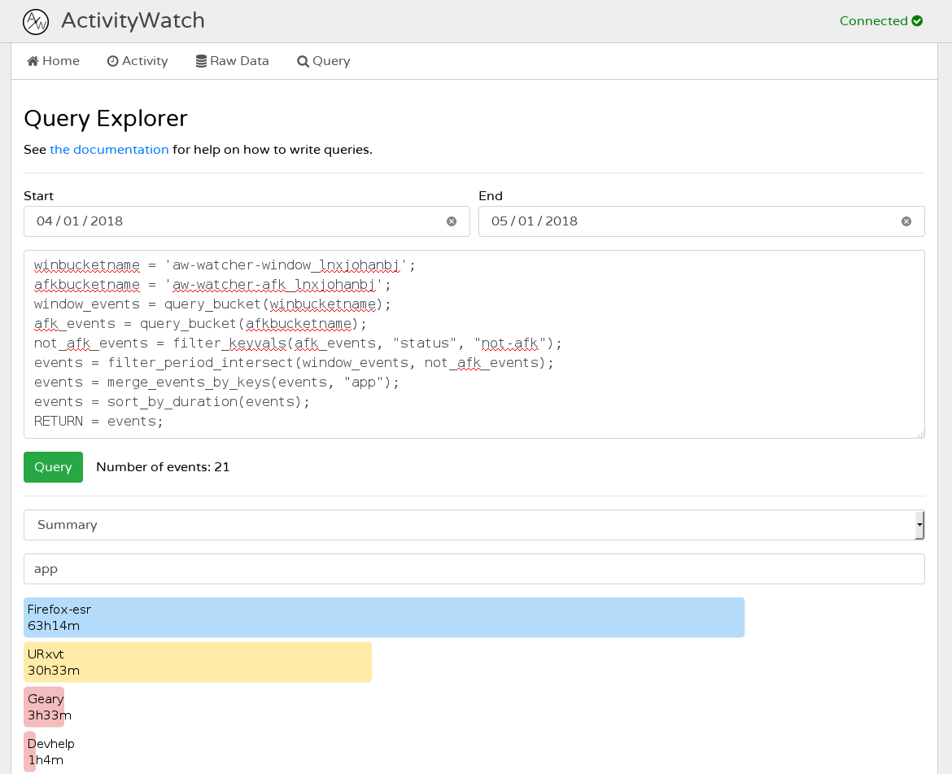Clear the Start date field
This screenshot has height=774, width=952.
click(x=451, y=221)
